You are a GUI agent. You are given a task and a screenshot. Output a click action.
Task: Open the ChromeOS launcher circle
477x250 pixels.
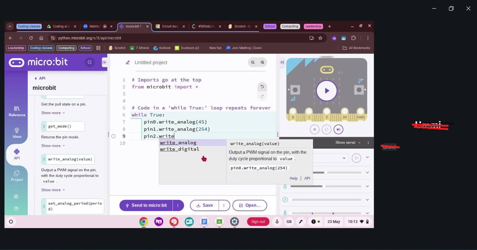coord(11,222)
